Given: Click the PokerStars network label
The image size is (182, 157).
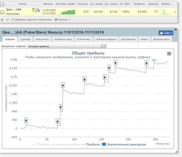Looking at the screenshot, I should coord(13,14).
